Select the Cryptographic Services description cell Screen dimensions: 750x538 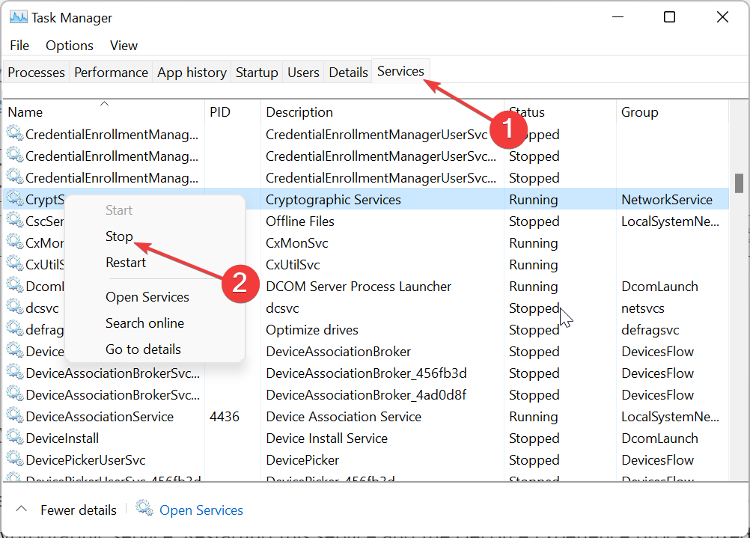333,200
